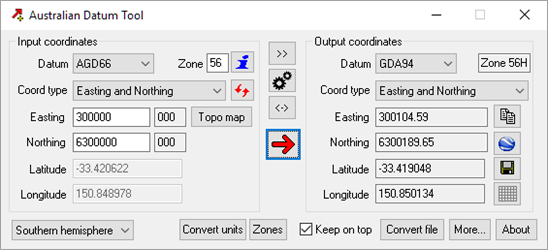Open the More... options
The height and width of the screenshot is (250, 548).
[x=470, y=230]
